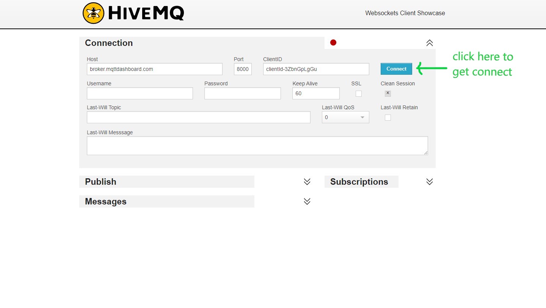Click the Password label
Viewport: 546px width, 308px height.
point(216,83)
